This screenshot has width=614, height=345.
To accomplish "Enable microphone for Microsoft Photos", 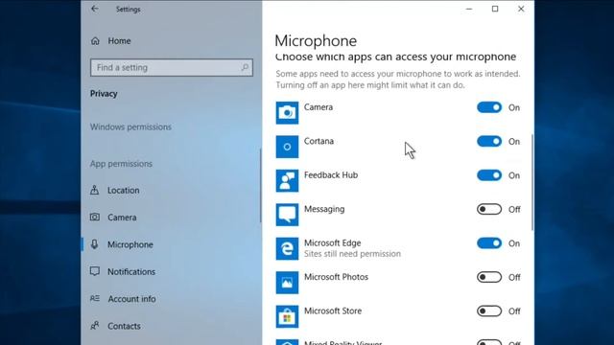I will (489, 277).
